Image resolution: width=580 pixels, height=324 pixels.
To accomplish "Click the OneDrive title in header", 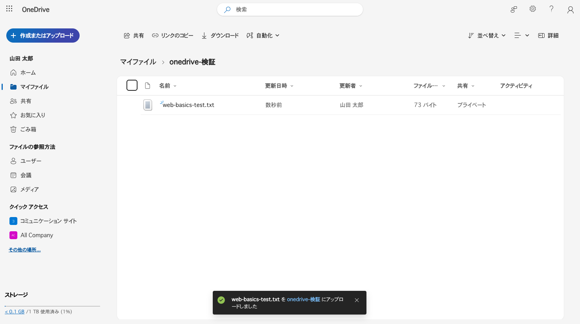I will tap(36, 9).
